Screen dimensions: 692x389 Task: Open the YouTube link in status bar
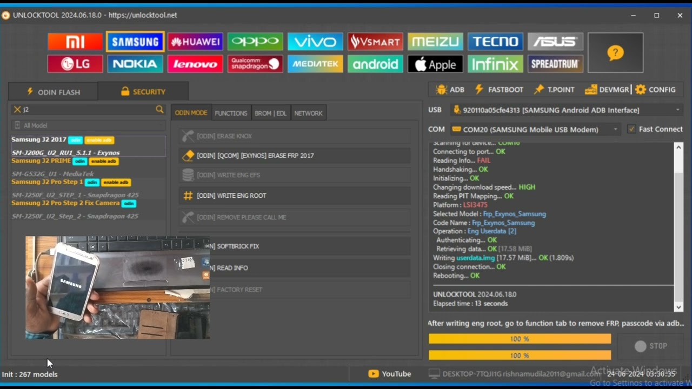(389, 374)
